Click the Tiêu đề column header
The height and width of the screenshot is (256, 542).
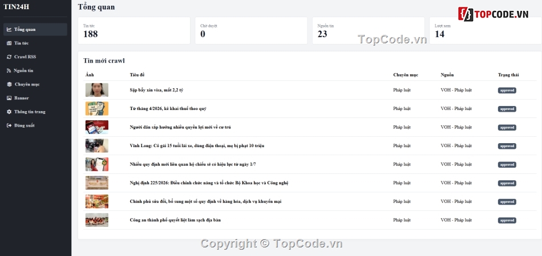point(137,75)
